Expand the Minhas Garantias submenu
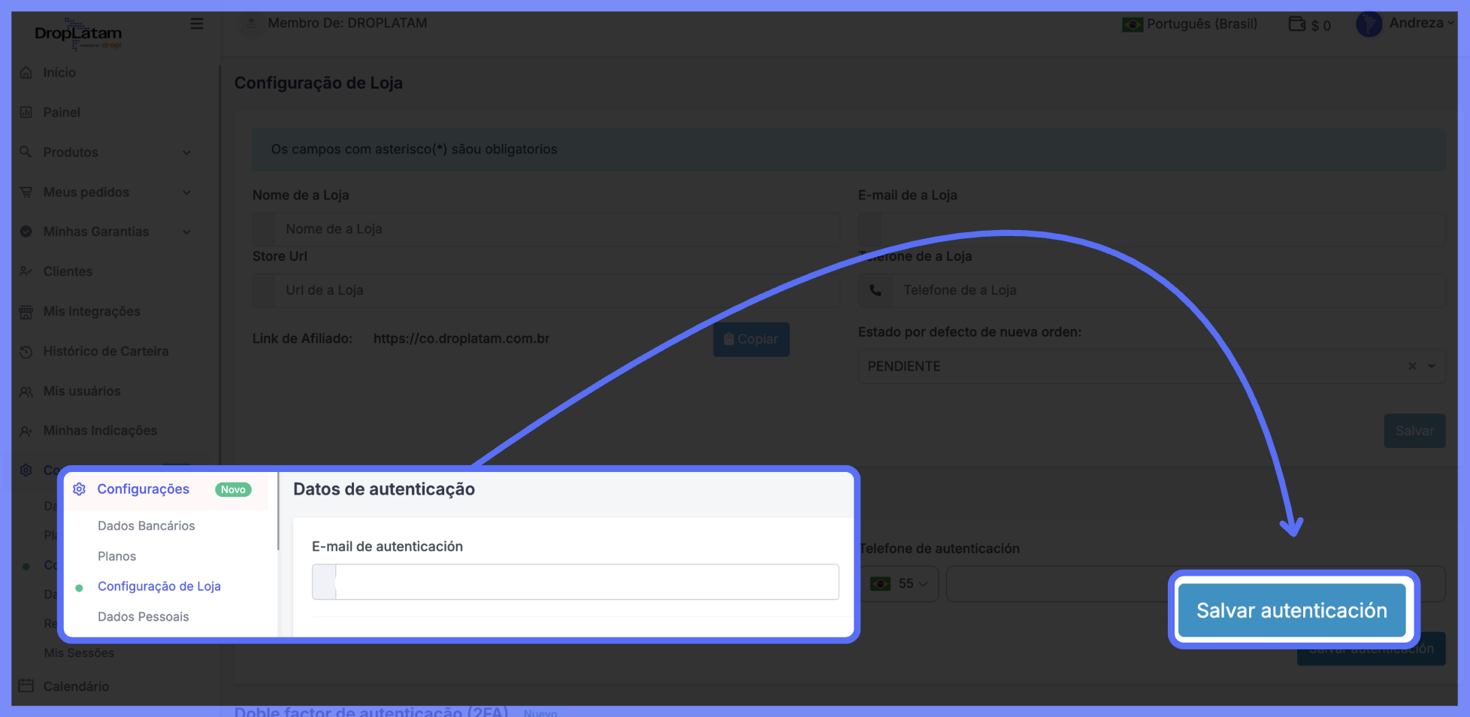1470x717 pixels. pos(186,232)
